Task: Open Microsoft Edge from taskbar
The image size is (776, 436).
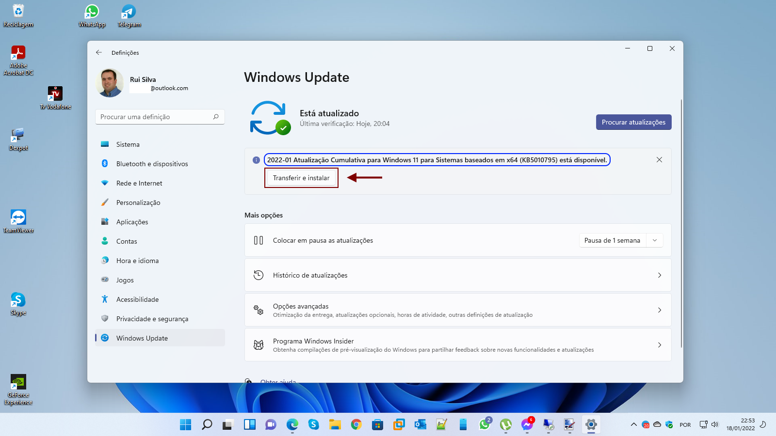Action: 292,425
